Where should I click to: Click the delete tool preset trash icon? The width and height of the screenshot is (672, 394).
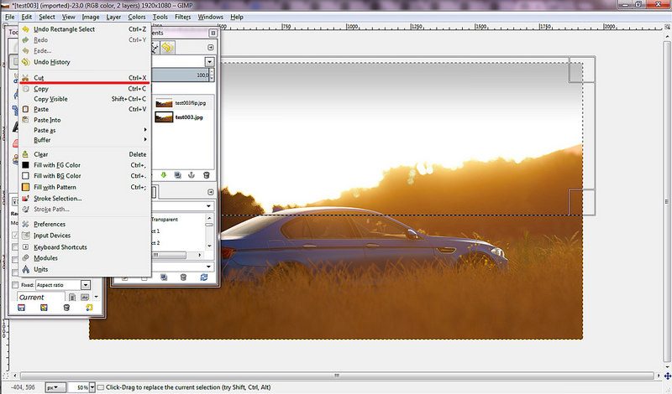pyautogui.click(x=66, y=308)
